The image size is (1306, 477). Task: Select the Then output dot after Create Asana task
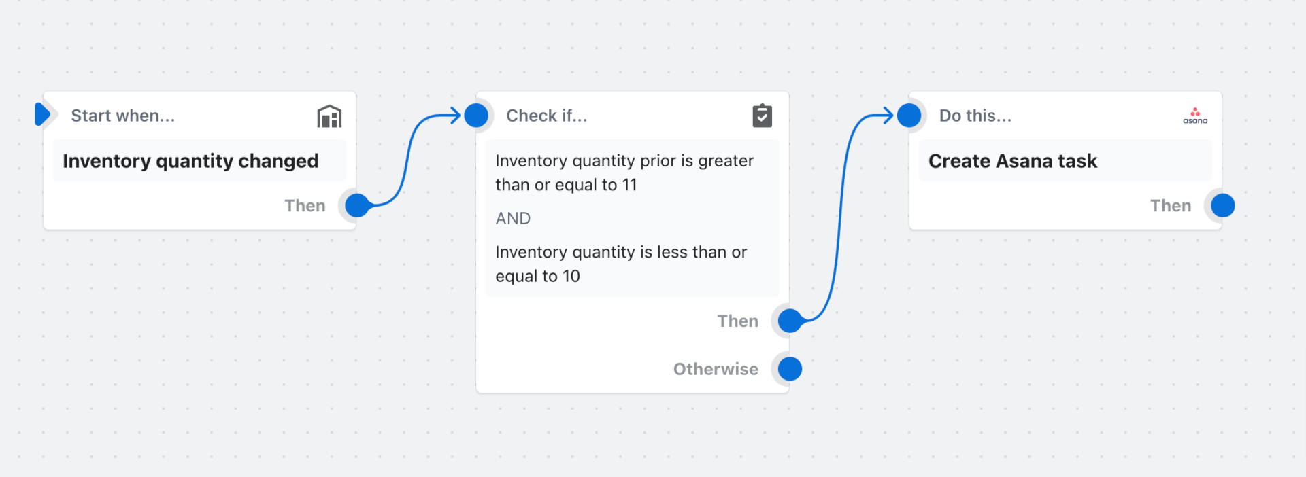[1222, 205]
